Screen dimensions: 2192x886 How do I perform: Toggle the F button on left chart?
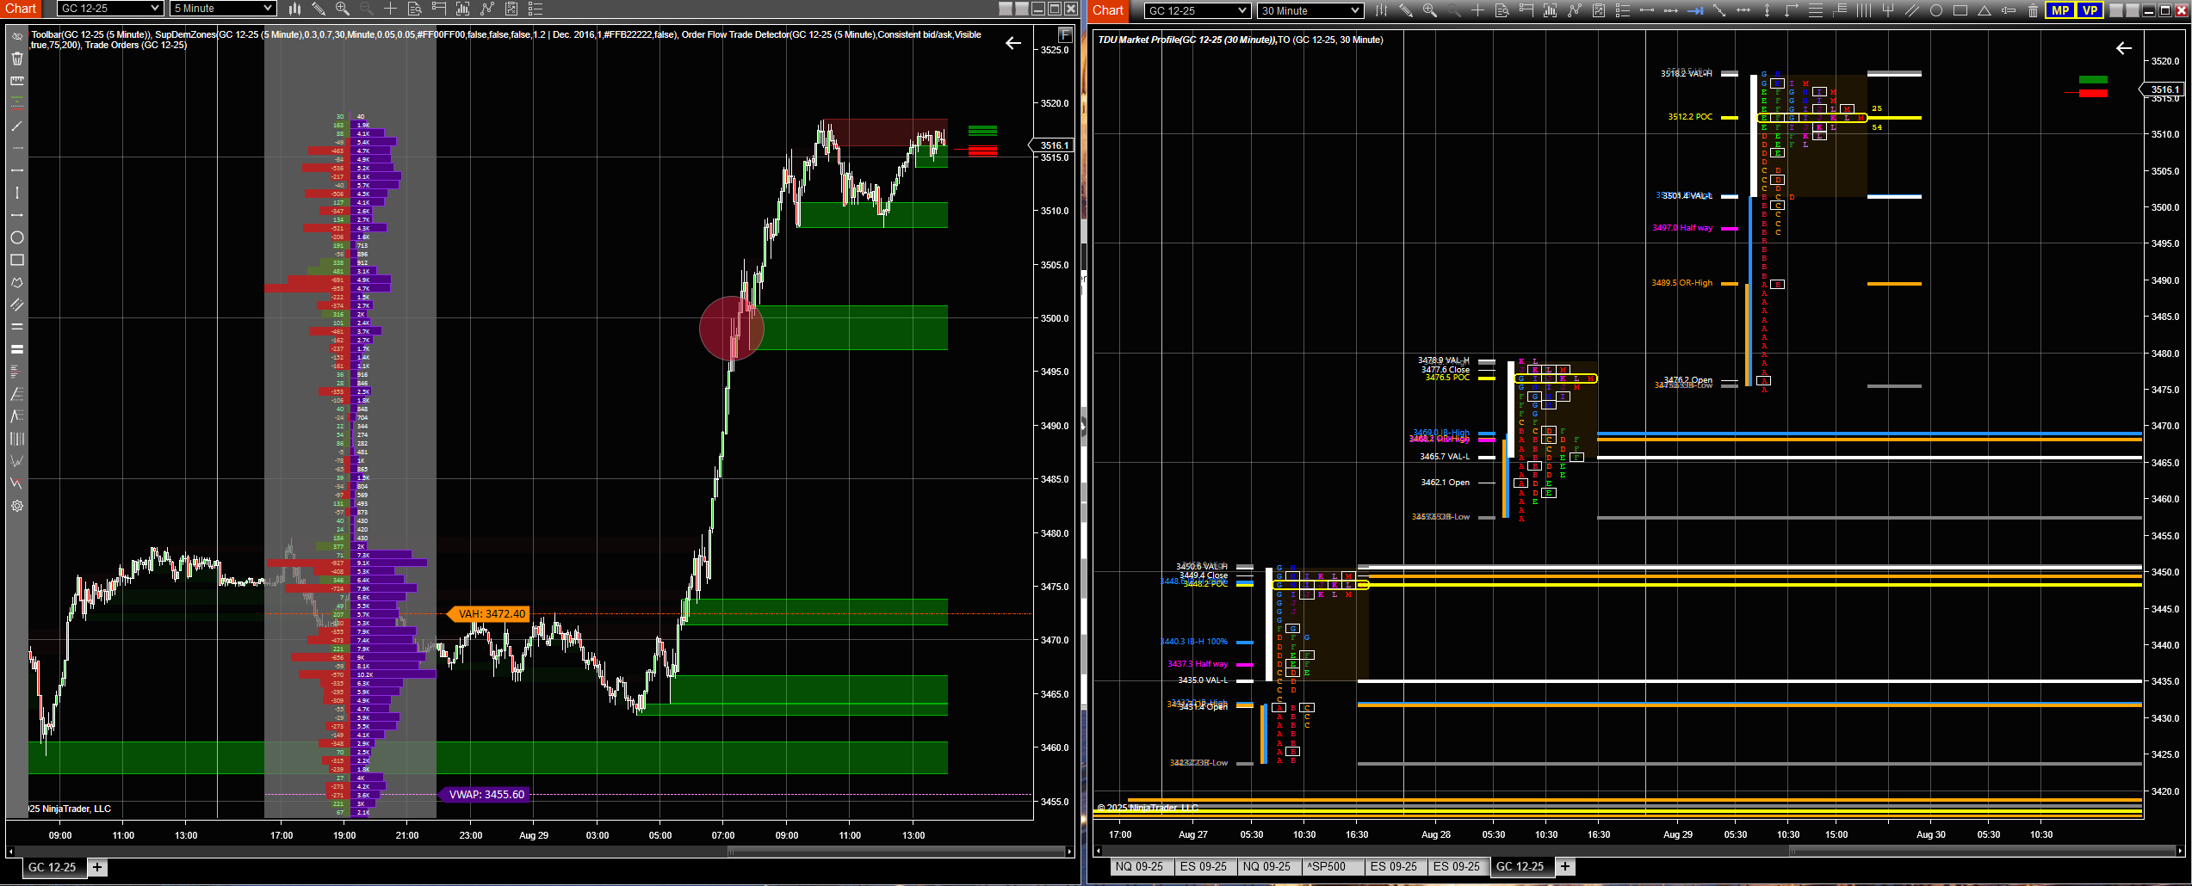1065,34
